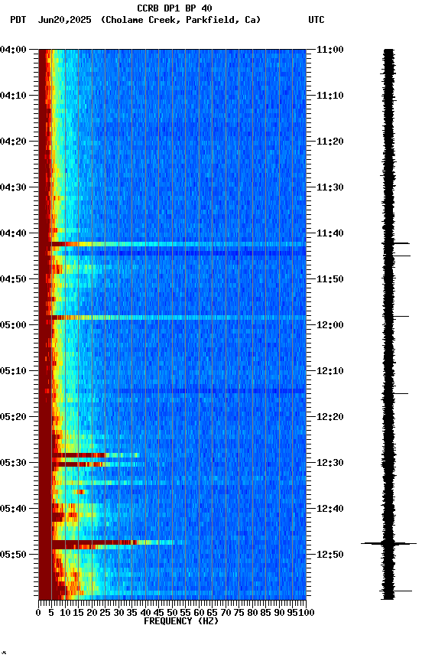The width and height of the screenshot is (422, 661).
Task: Click the "60" frequency axis label
Action: click(199, 613)
